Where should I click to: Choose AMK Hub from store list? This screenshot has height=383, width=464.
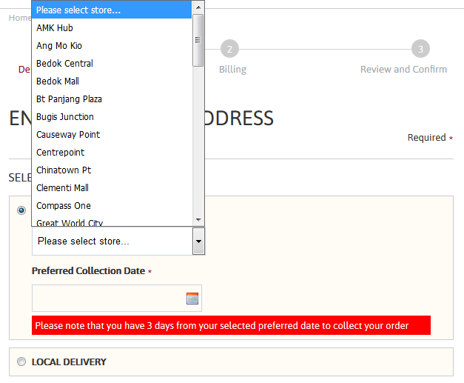pyautogui.click(x=55, y=28)
